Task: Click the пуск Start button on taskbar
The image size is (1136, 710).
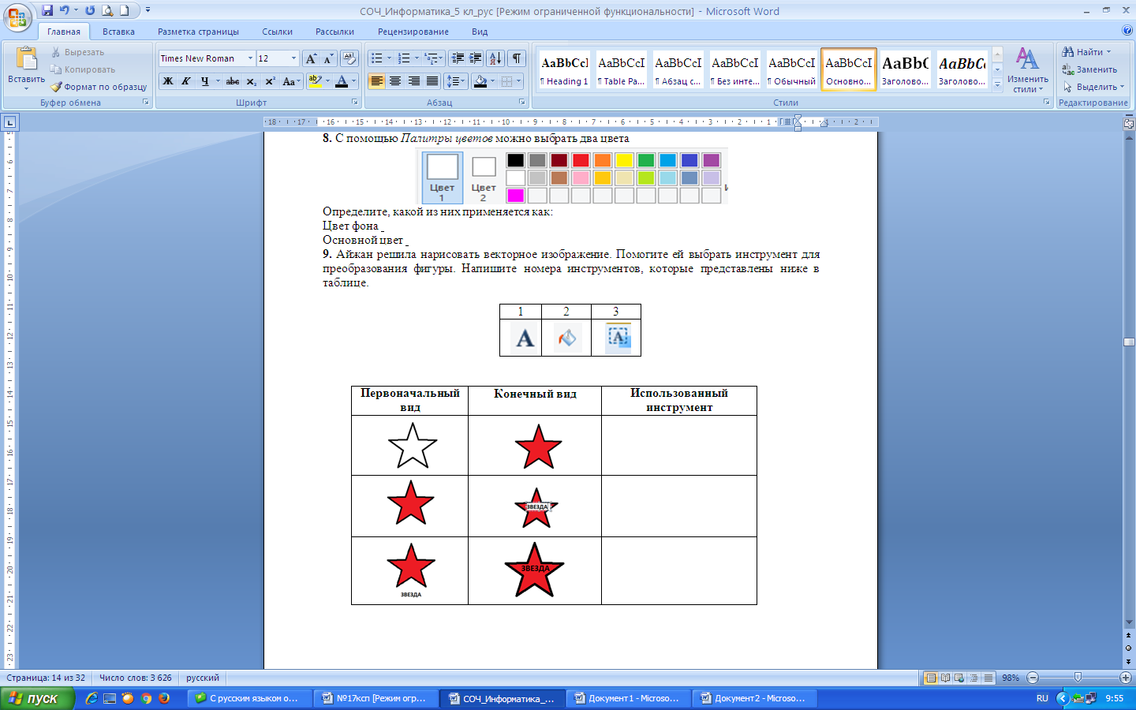Action: pyautogui.click(x=36, y=698)
